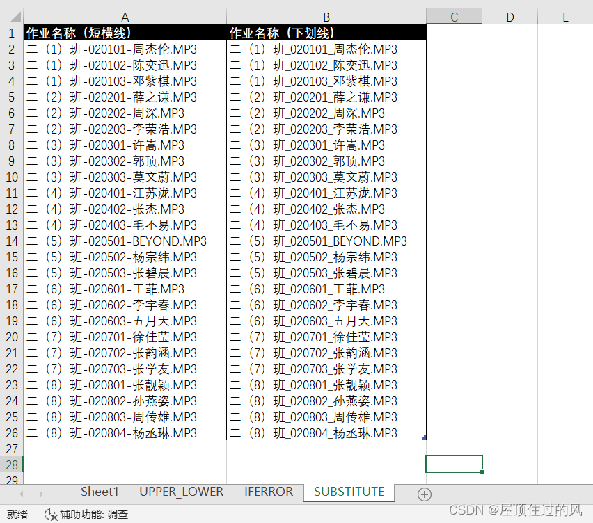Select cell 二（7）班-020701-徐佳莹.MP3

pyautogui.click(x=125, y=337)
